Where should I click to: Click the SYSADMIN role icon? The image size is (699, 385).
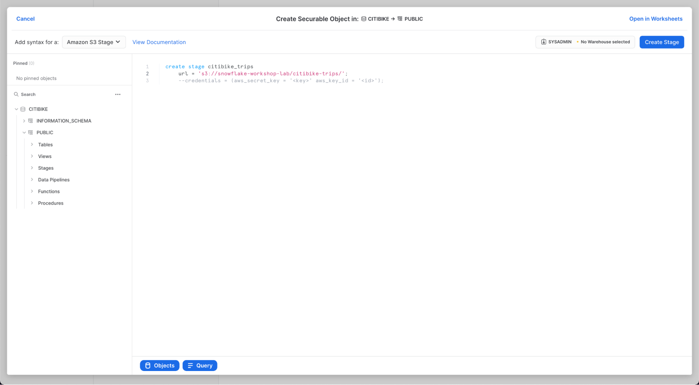point(543,42)
